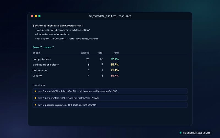Select the 'validity' check row label

[x=37, y=76]
